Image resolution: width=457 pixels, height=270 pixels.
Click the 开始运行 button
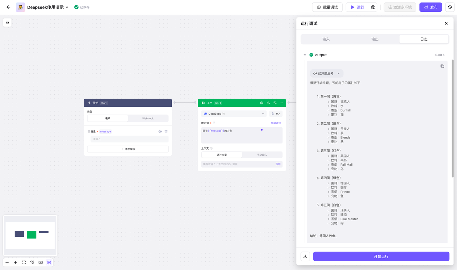tap(381, 256)
